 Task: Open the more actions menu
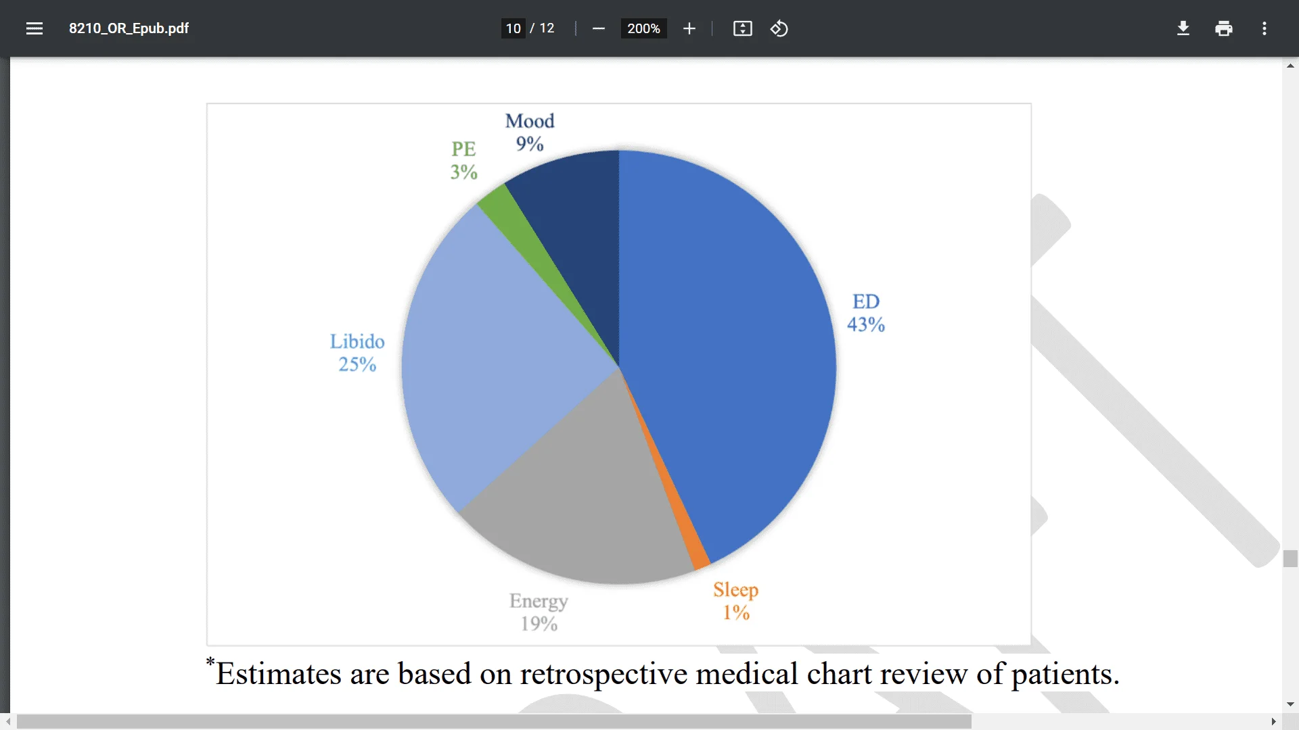(x=1264, y=28)
